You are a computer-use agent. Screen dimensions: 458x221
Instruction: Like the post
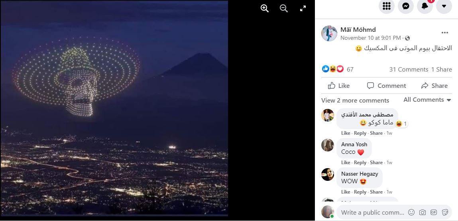(338, 85)
